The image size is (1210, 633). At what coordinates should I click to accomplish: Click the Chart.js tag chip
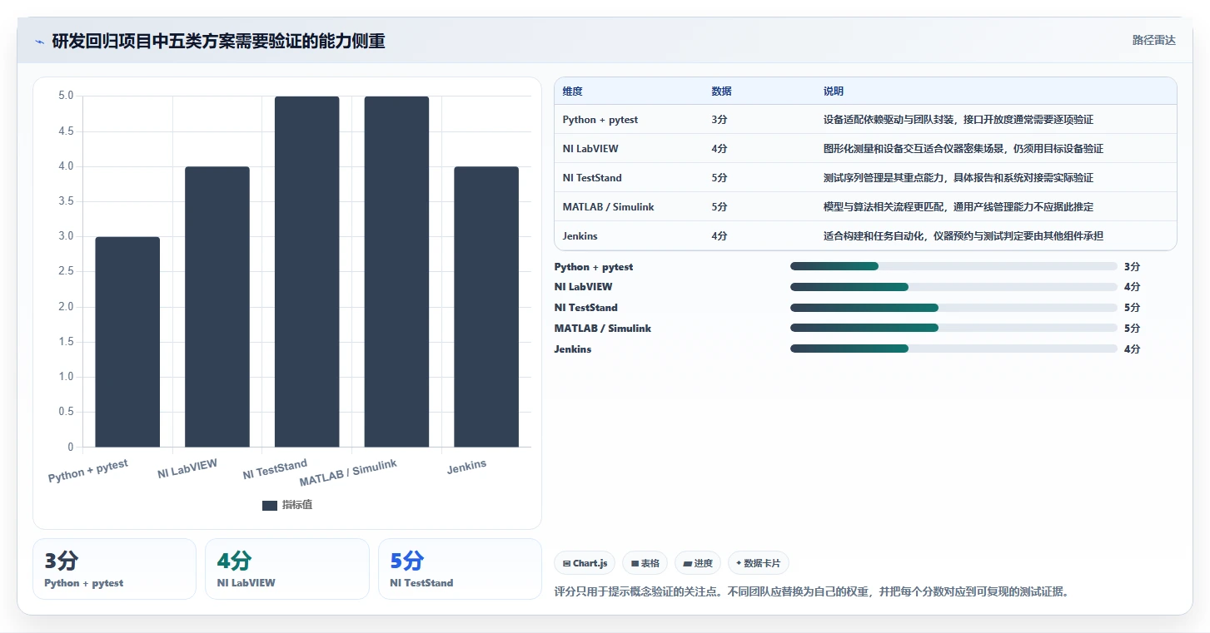click(585, 563)
